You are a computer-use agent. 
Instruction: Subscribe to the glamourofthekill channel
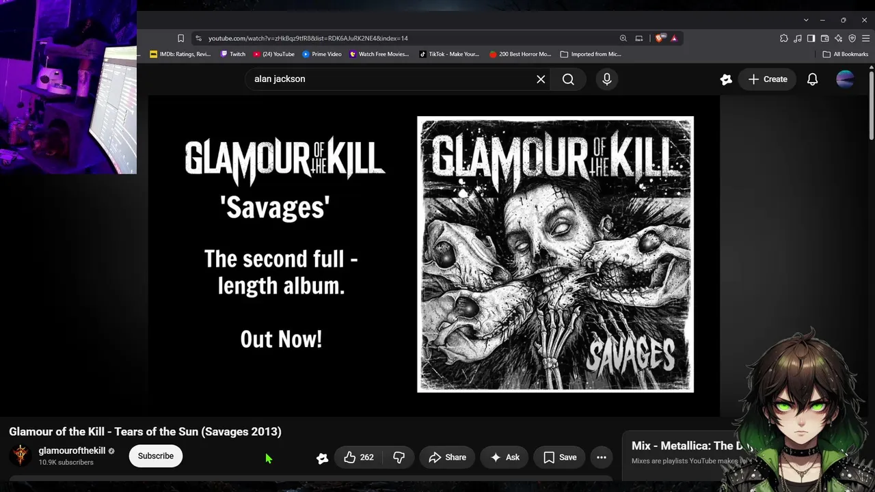pos(156,456)
